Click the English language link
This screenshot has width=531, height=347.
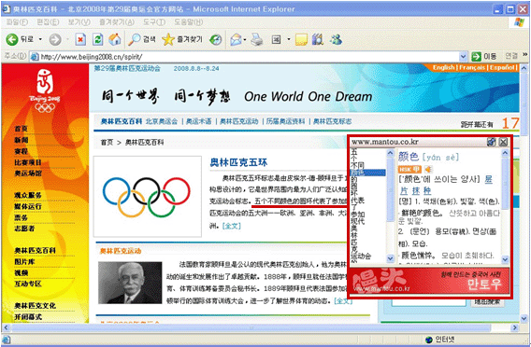coord(444,67)
